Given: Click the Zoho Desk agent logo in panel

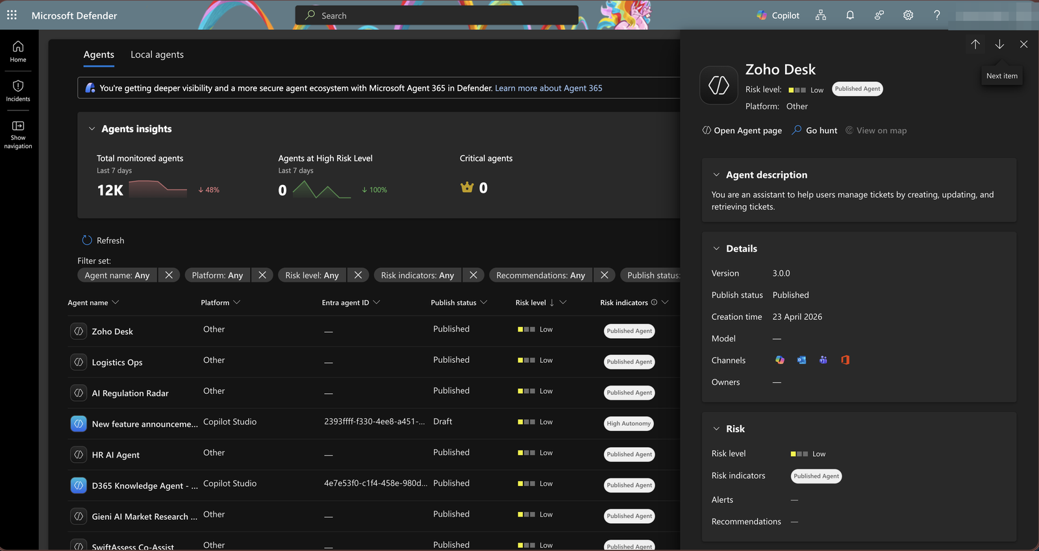Looking at the screenshot, I should [719, 85].
